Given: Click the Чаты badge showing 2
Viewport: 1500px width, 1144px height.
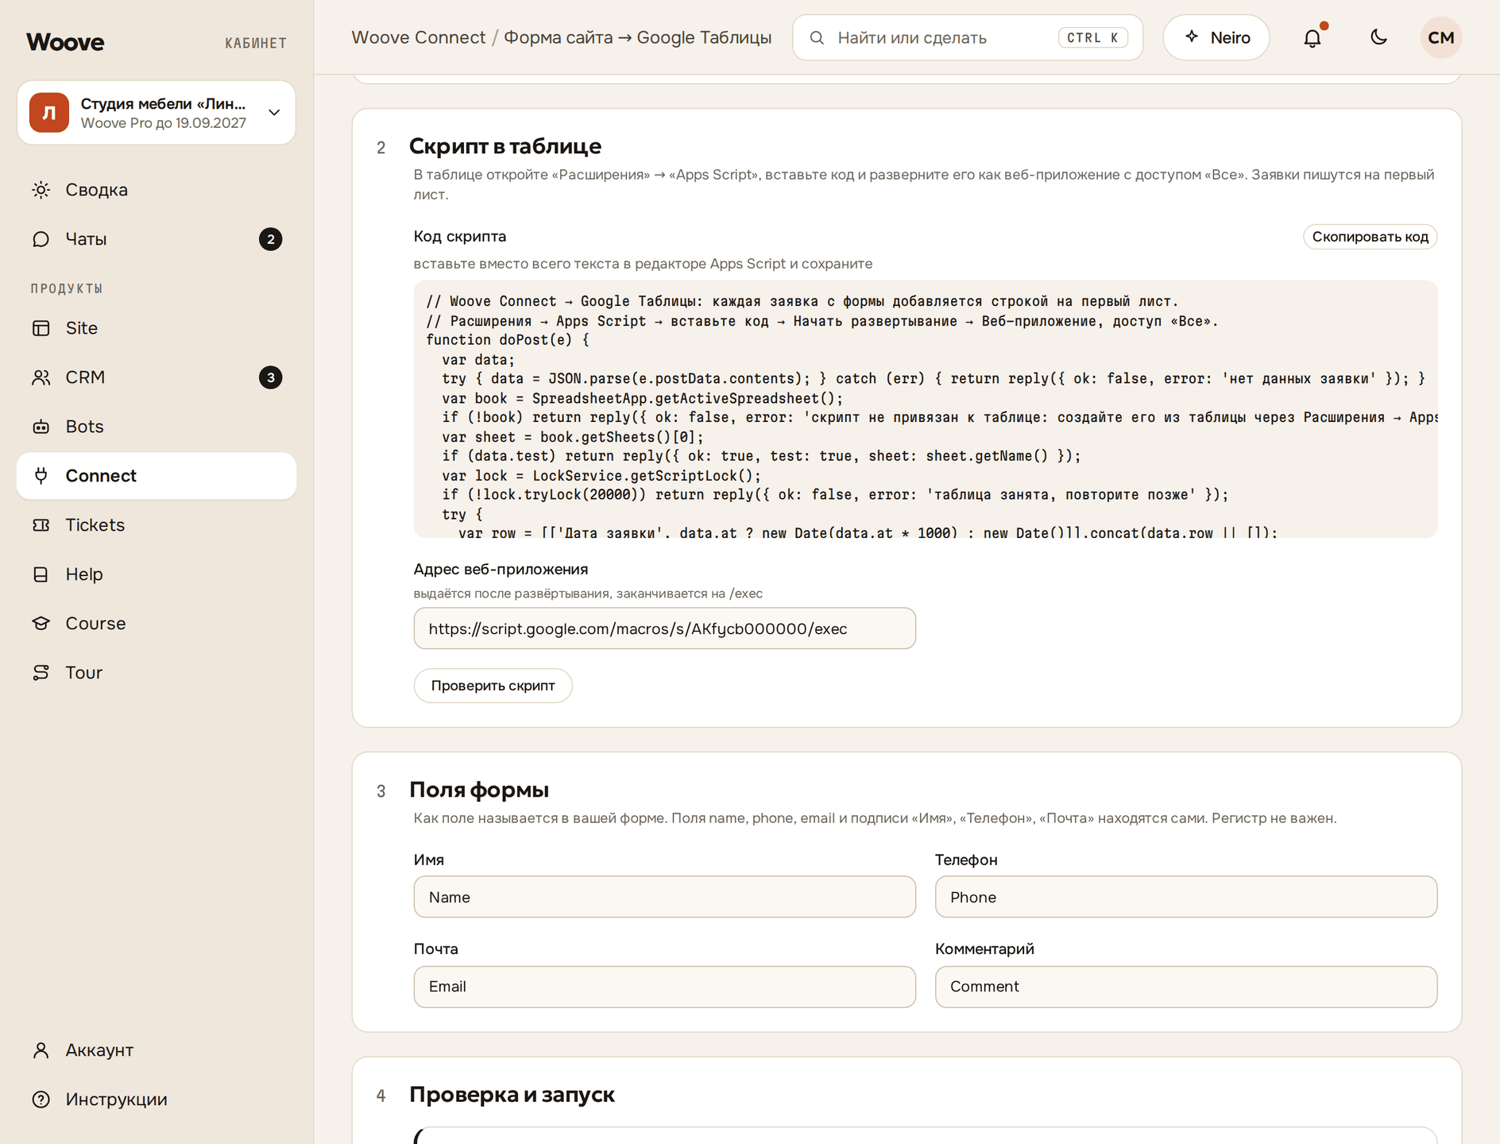Looking at the screenshot, I should (270, 239).
